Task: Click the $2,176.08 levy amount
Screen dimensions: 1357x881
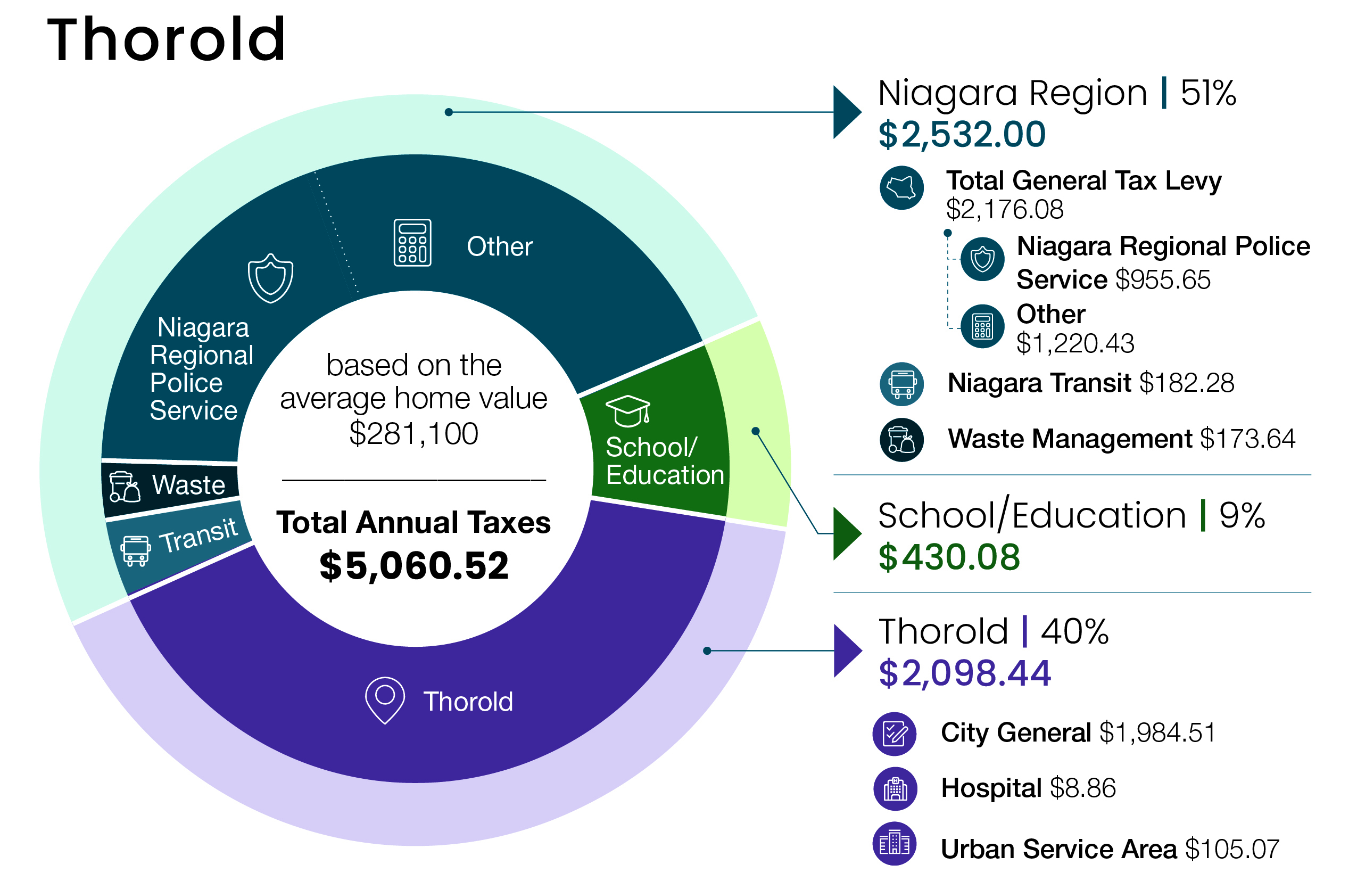Action: (x=1005, y=209)
